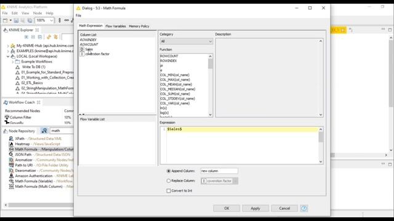Viewport: 394px width, 221px height.
Task: Click the My-KNIME-Hub mount icon
Action: click(x=13, y=45)
